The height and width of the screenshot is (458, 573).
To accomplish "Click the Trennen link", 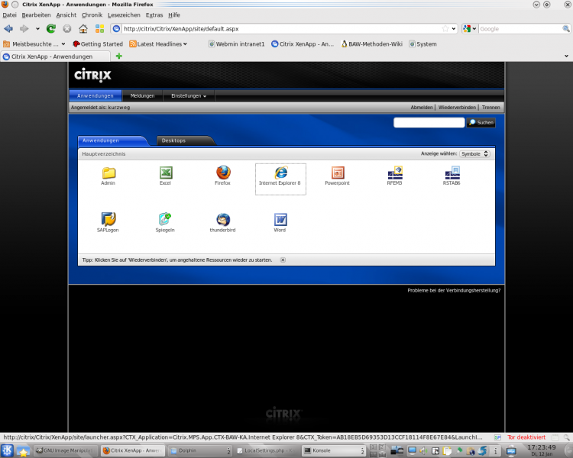I will point(490,108).
